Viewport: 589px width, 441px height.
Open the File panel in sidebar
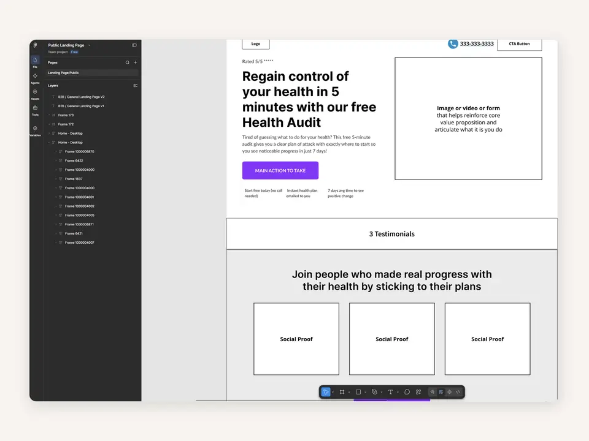pos(35,61)
